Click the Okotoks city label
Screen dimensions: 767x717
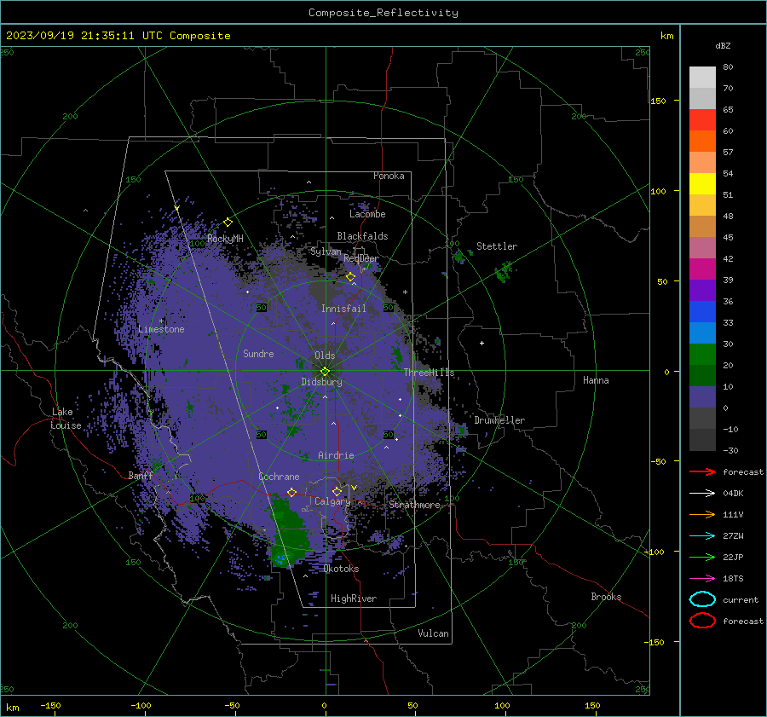pos(341,569)
